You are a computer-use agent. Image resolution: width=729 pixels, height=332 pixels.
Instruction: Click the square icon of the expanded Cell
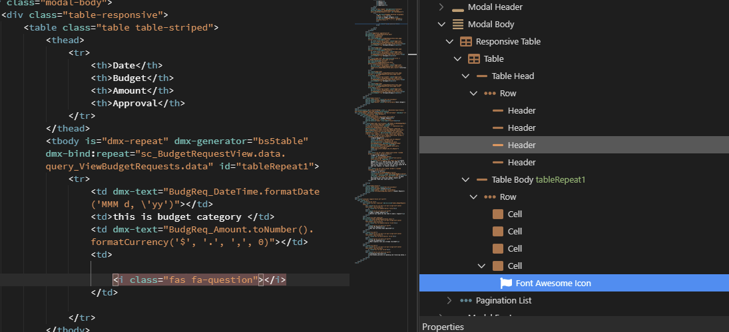[498, 266]
